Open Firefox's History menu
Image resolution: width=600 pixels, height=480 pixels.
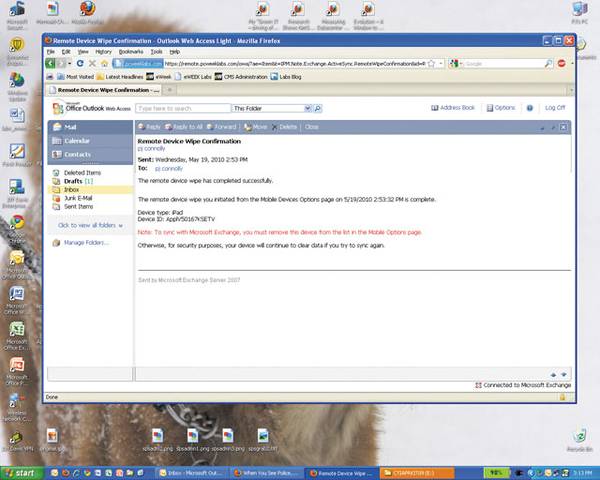(x=103, y=52)
